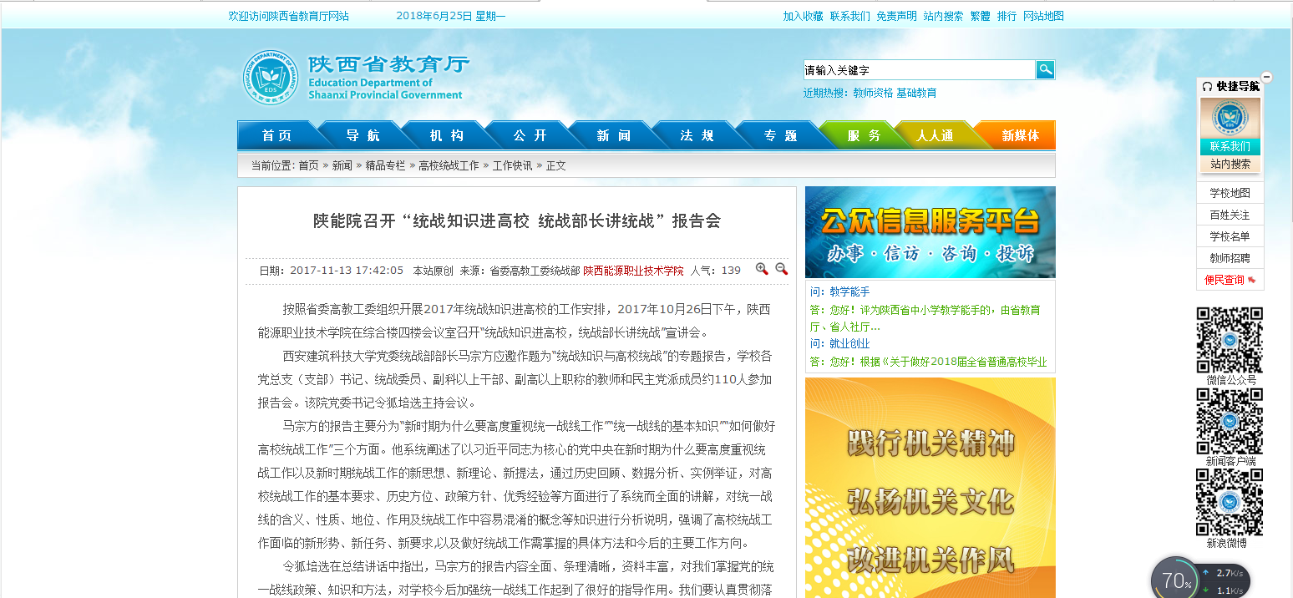Zoom out article text with minus magnifier

pyautogui.click(x=782, y=269)
